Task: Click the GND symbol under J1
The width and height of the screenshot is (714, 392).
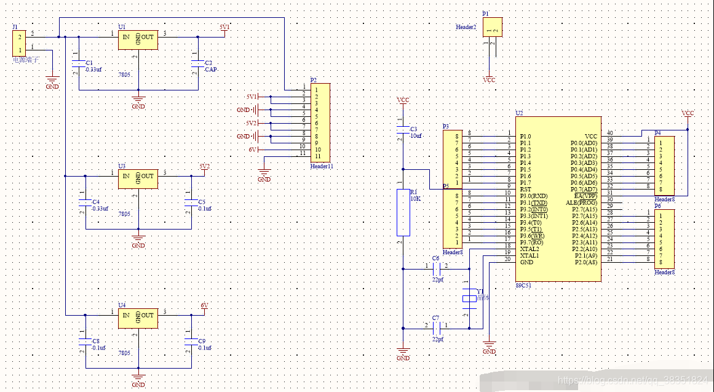Action: [x=52, y=82]
